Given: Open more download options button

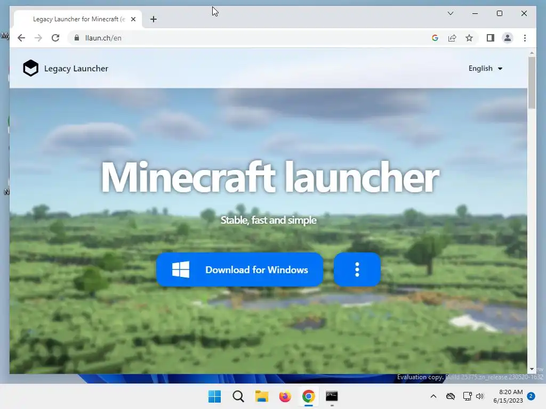Looking at the screenshot, I should point(357,269).
